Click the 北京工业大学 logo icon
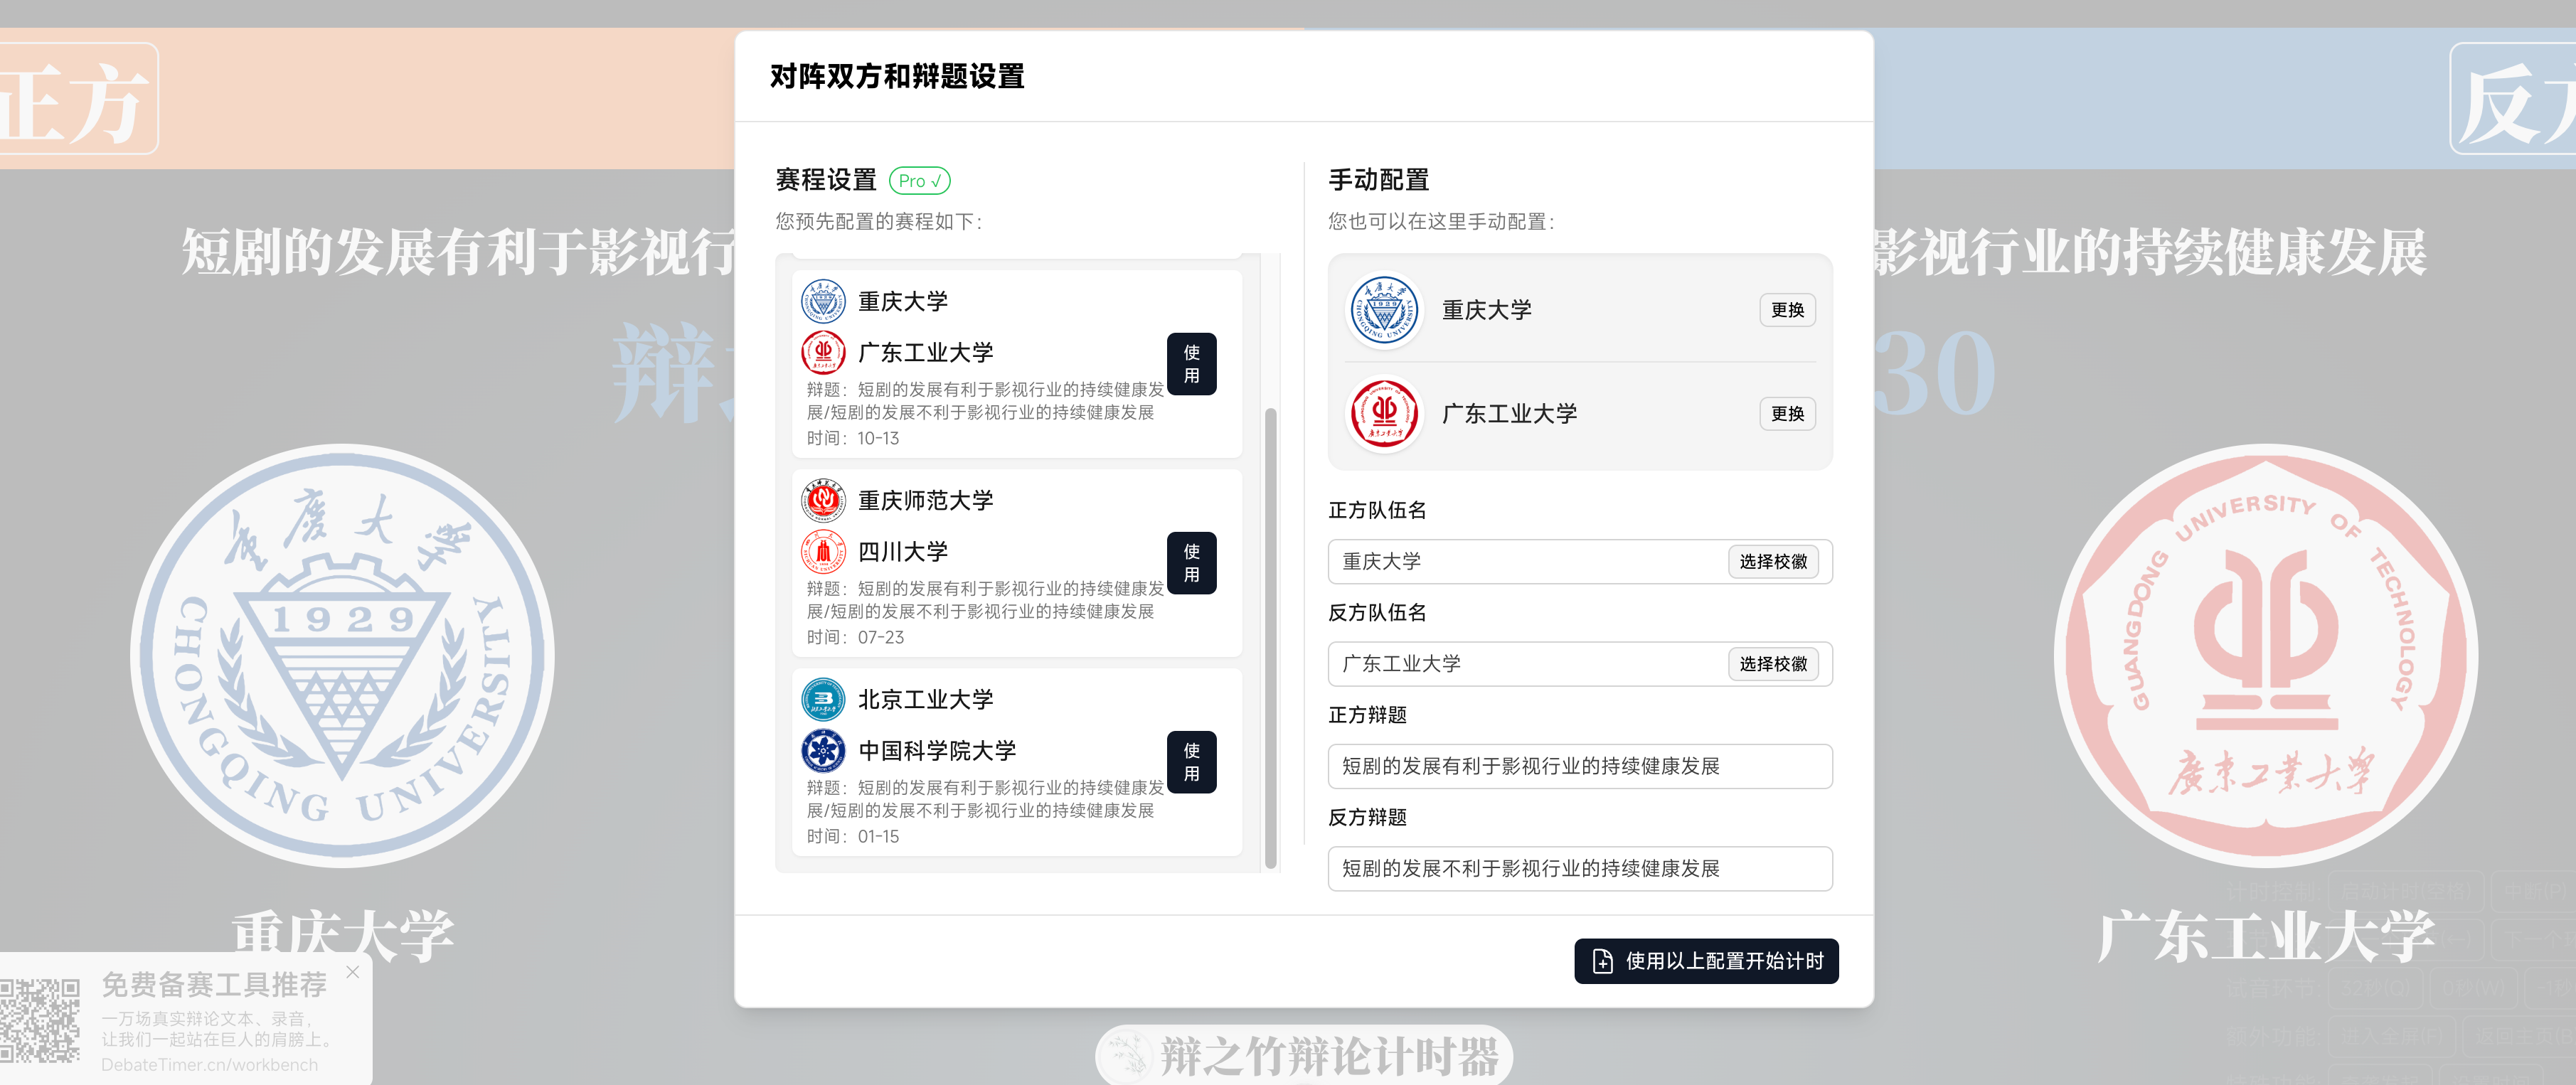Image resolution: width=2576 pixels, height=1085 pixels. pos(823,699)
